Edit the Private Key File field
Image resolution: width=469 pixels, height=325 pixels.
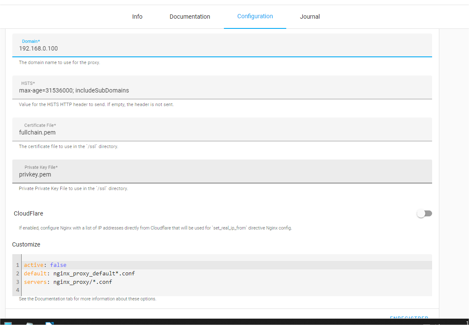tap(222, 174)
